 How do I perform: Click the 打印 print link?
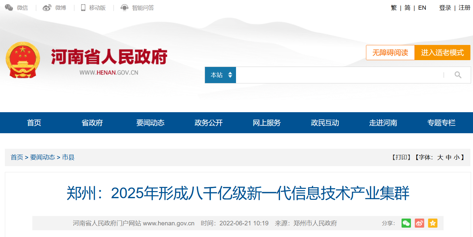click(x=401, y=157)
